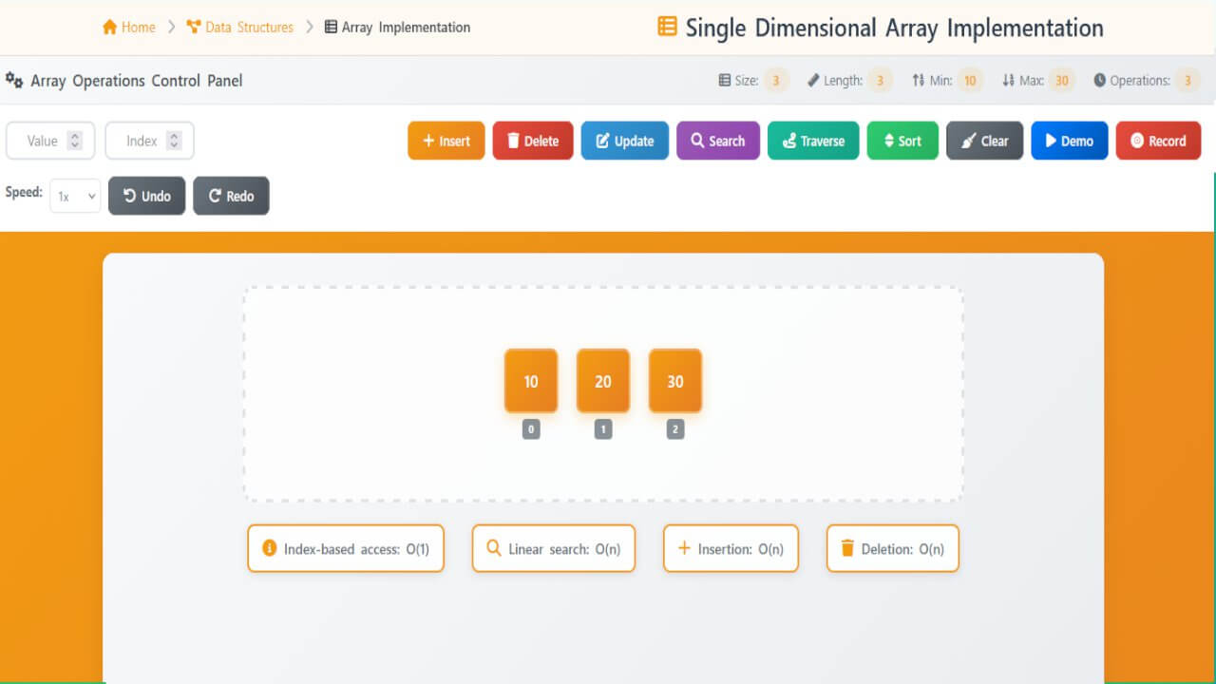
Task: Click index label 1 under element
Action: 603,429
